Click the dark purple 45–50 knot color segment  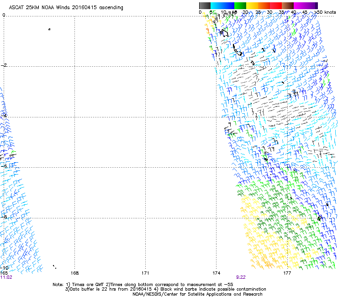click(x=312, y=5)
